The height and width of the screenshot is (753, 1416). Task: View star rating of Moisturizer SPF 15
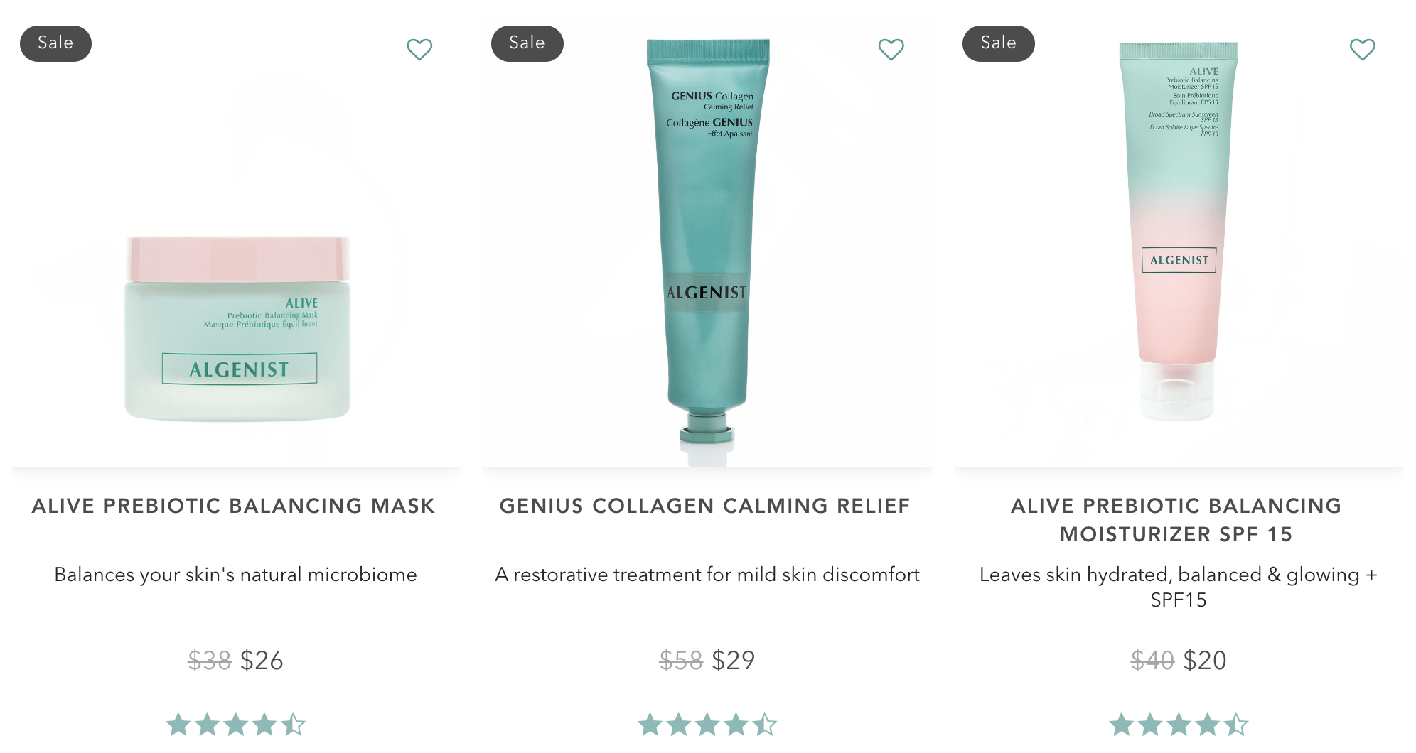(1178, 725)
